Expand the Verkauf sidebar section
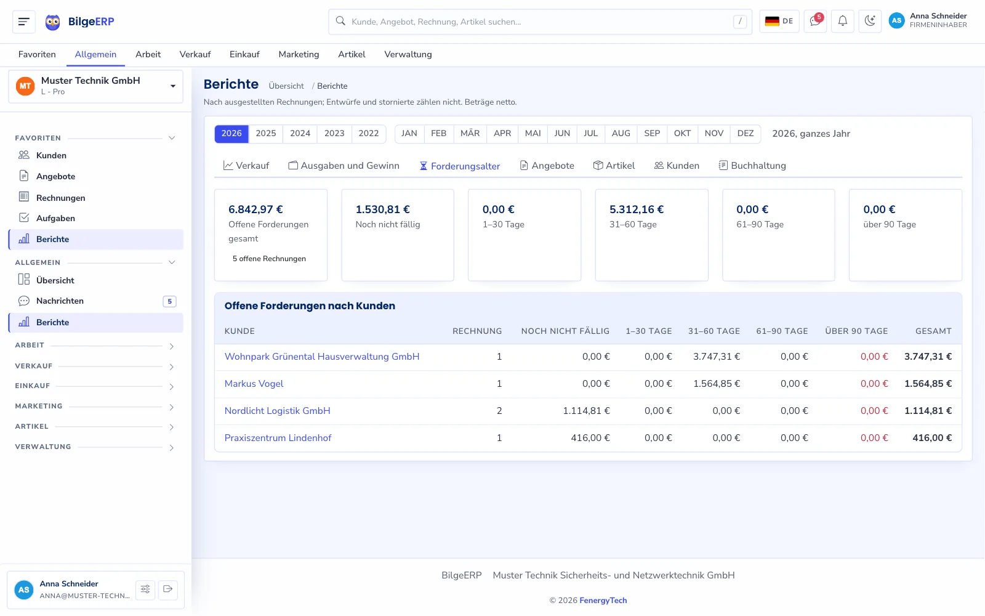The image size is (985, 616). [x=95, y=367]
